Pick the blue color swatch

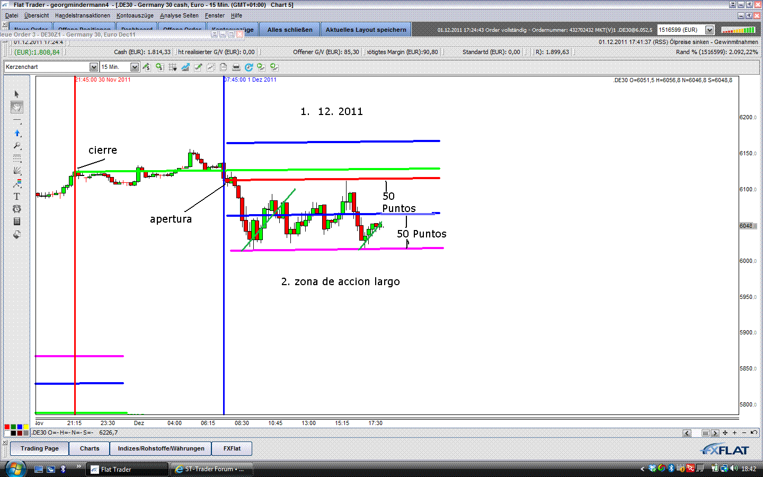click(x=20, y=427)
